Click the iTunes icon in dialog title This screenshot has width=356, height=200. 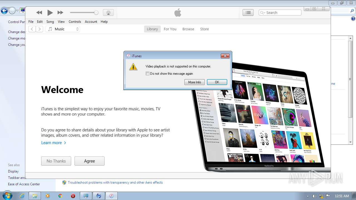click(x=128, y=56)
